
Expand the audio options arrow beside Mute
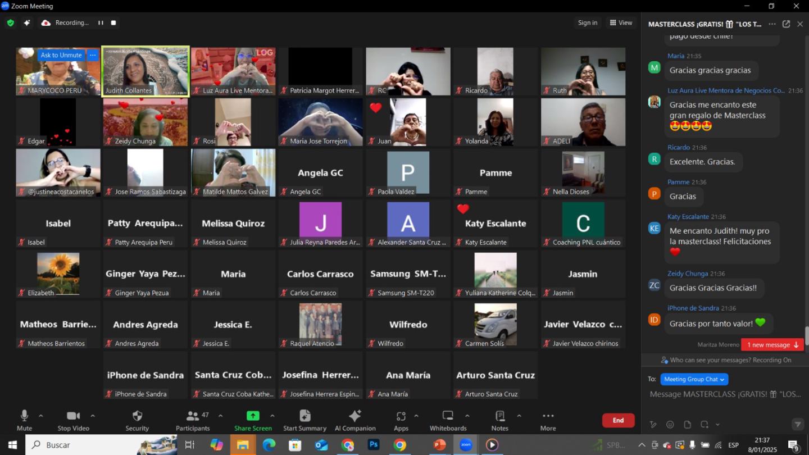[x=40, y=416]
